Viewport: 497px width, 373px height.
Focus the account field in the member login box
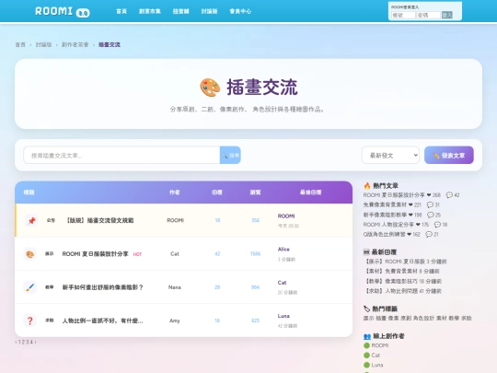click(x=403, y=15)
